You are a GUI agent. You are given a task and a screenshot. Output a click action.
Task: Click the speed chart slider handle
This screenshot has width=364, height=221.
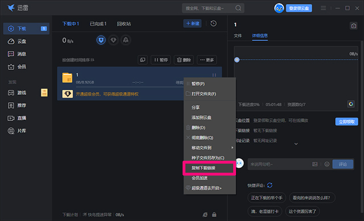click(237, 60)
